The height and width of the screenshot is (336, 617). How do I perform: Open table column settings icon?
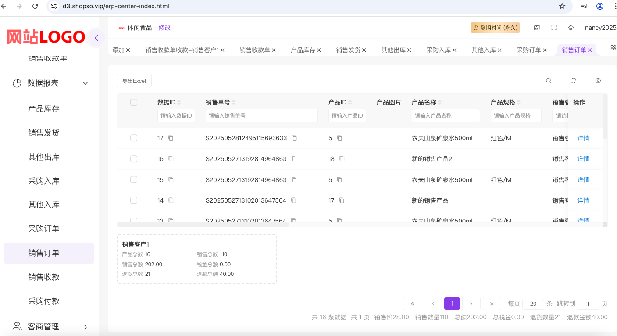coord(598,81)
